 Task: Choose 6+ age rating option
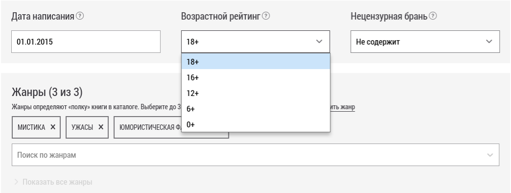256,109
